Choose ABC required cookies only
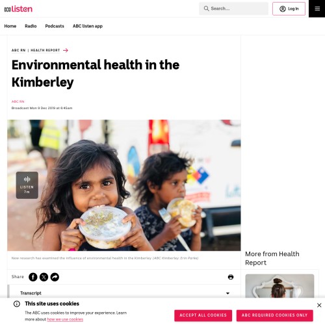Viewport: 325px width, 325px height. tap(274, 315)
